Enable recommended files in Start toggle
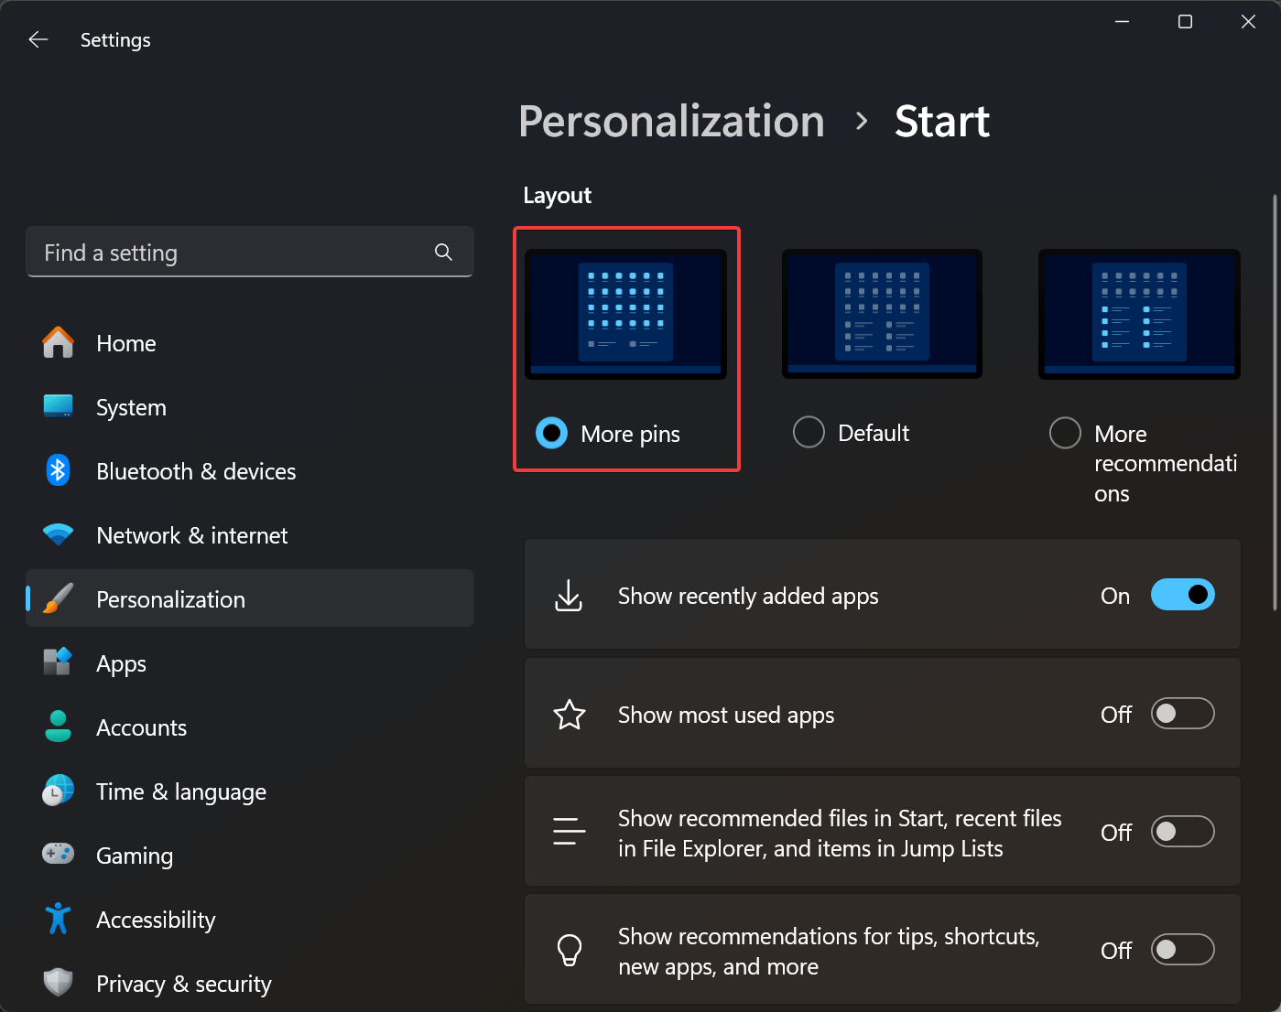 (x=1182, y=832)
